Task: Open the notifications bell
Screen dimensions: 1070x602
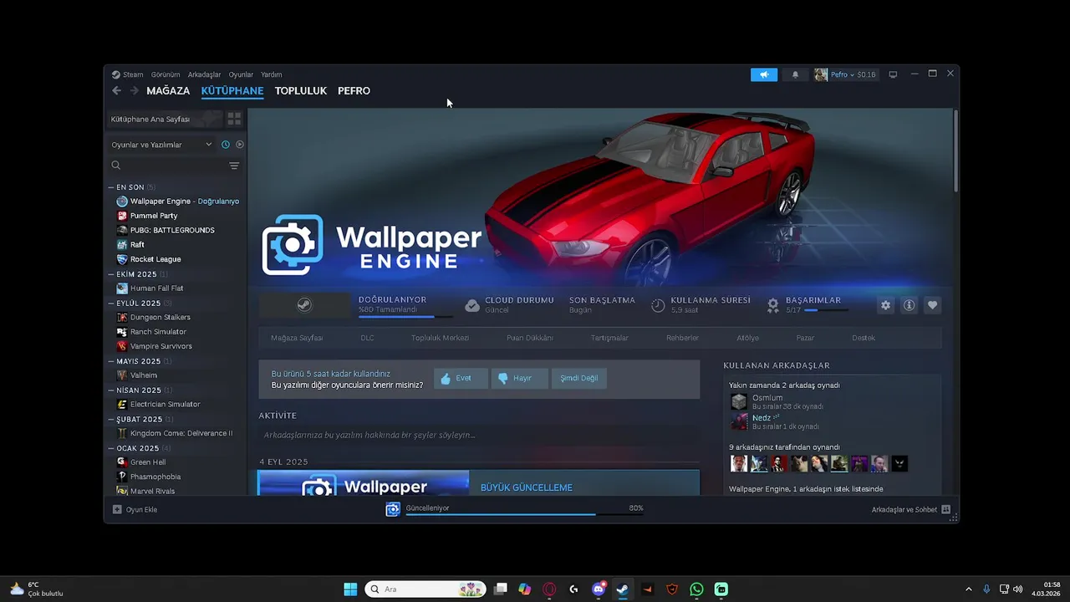Action: pyautogui.click(x=795, y=74)
